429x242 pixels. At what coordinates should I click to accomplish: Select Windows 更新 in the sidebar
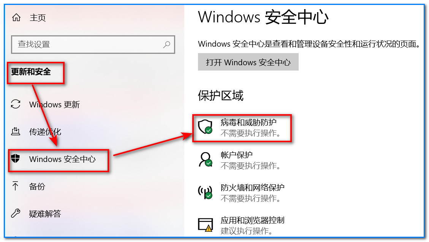55,104
